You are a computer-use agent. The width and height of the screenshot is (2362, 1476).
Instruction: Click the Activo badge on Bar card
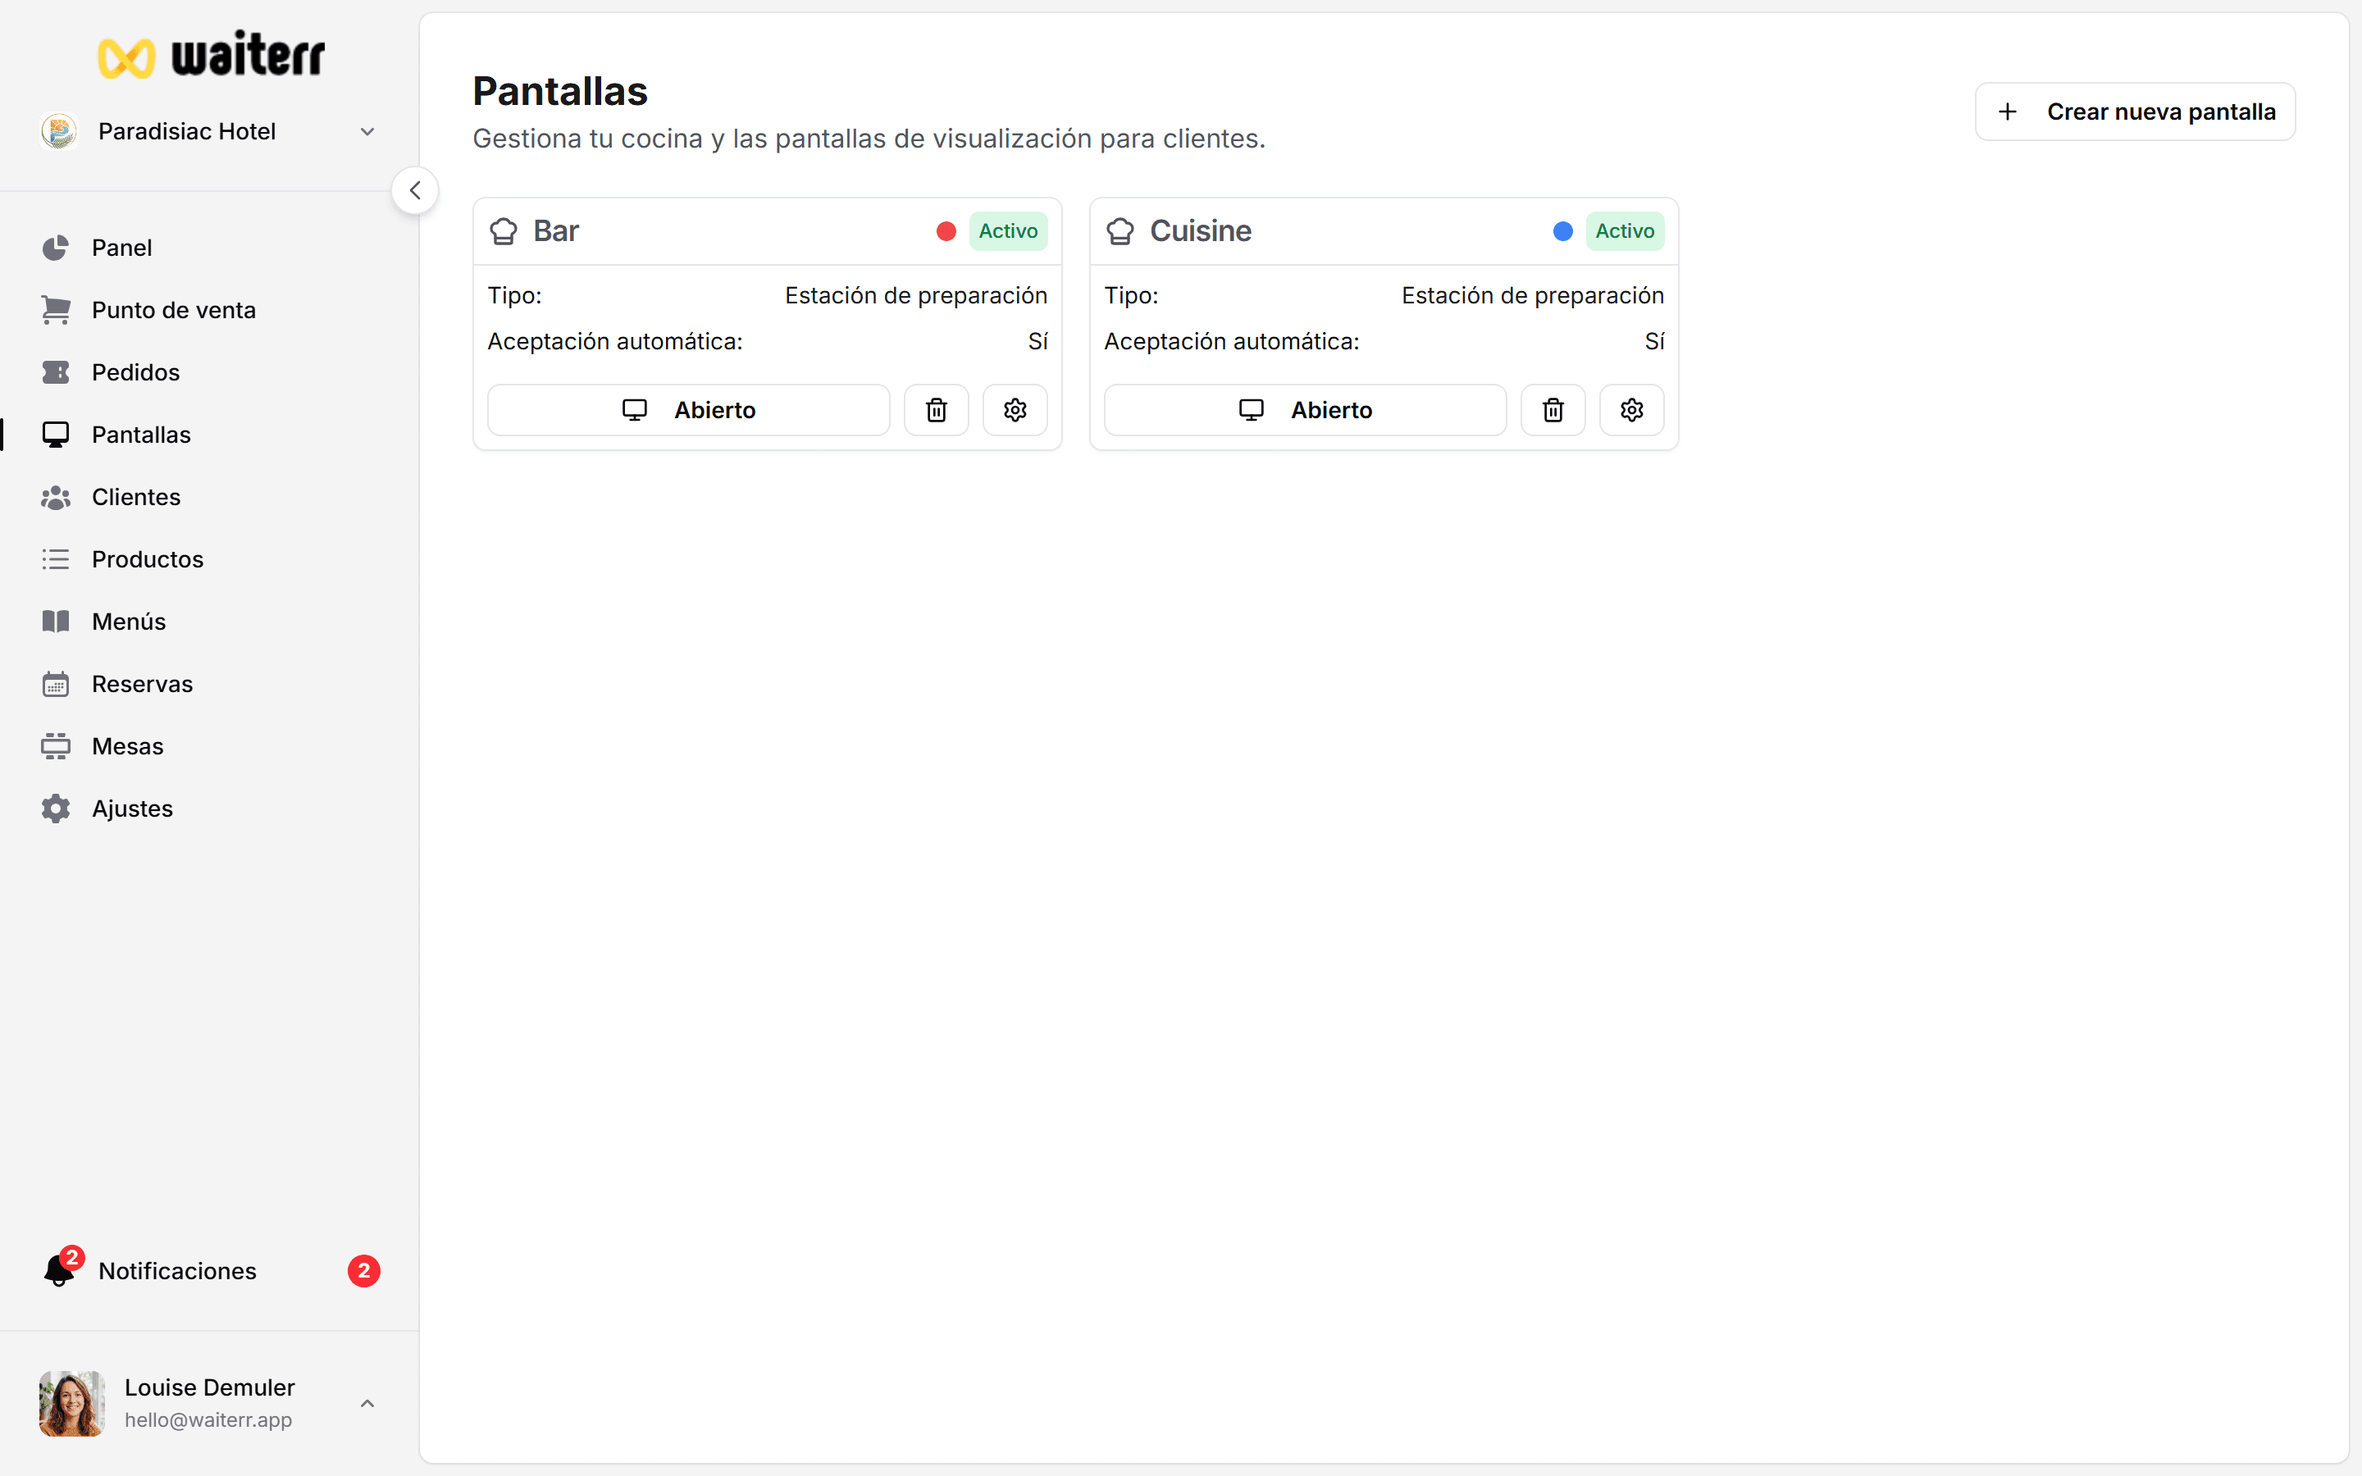(x=1008, y=231)
